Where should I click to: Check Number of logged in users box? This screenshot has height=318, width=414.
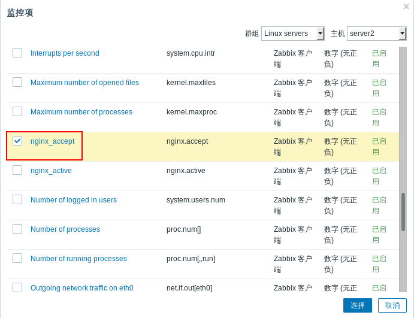tap(17, 199)
